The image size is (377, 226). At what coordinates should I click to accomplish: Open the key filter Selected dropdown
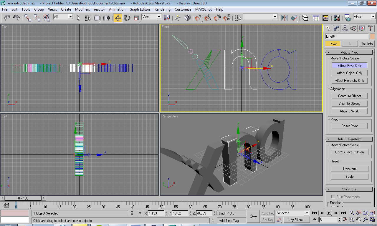(292, 213)
